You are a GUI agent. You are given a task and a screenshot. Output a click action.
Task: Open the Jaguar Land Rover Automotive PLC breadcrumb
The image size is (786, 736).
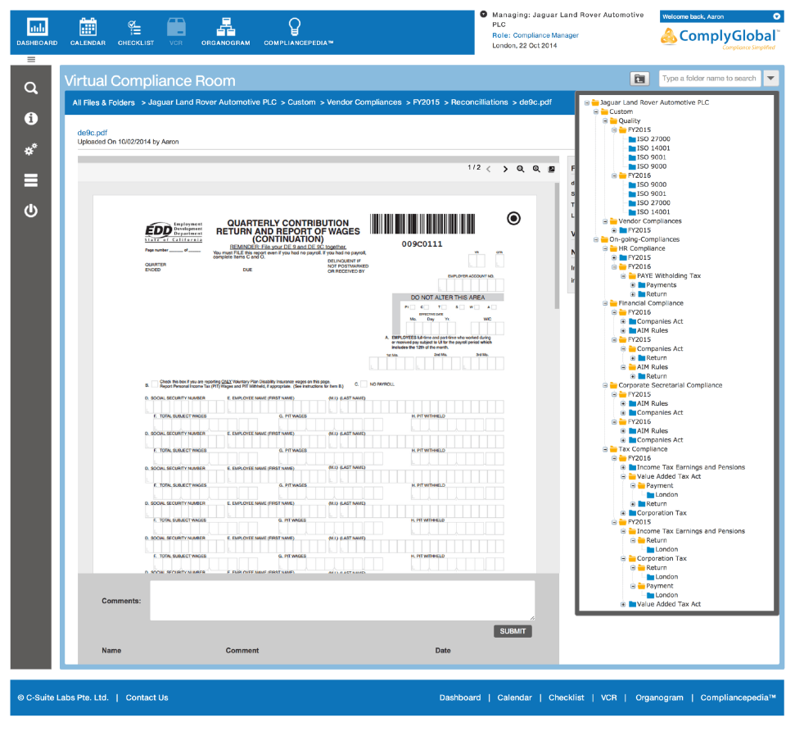pyautogui.click(x=212, y=102)
